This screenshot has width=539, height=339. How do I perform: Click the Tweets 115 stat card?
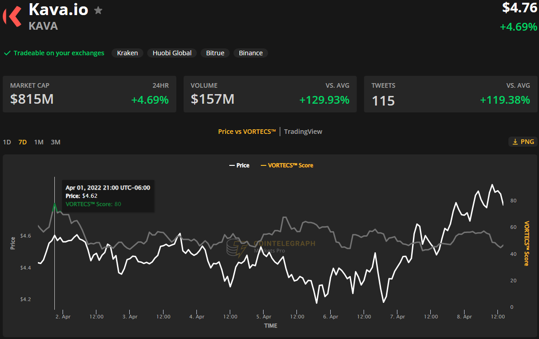coord(450,94)
